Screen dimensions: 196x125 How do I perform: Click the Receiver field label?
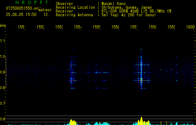pos(65,11)
